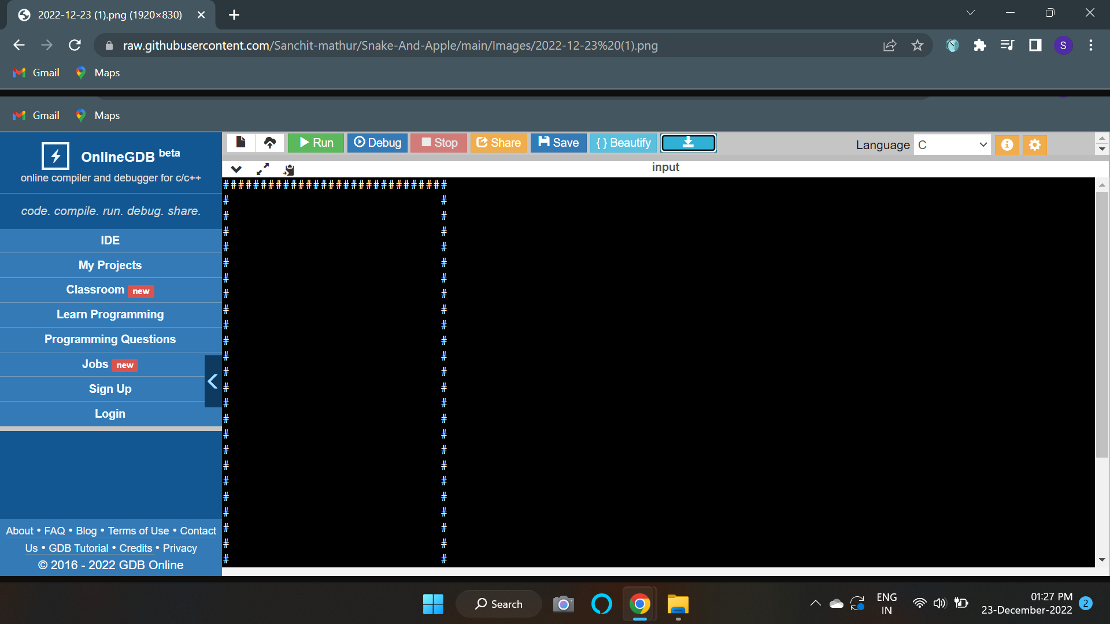Collapse the console output chevron
Screen dimensions: 1110x624
(x=236, y=169)
